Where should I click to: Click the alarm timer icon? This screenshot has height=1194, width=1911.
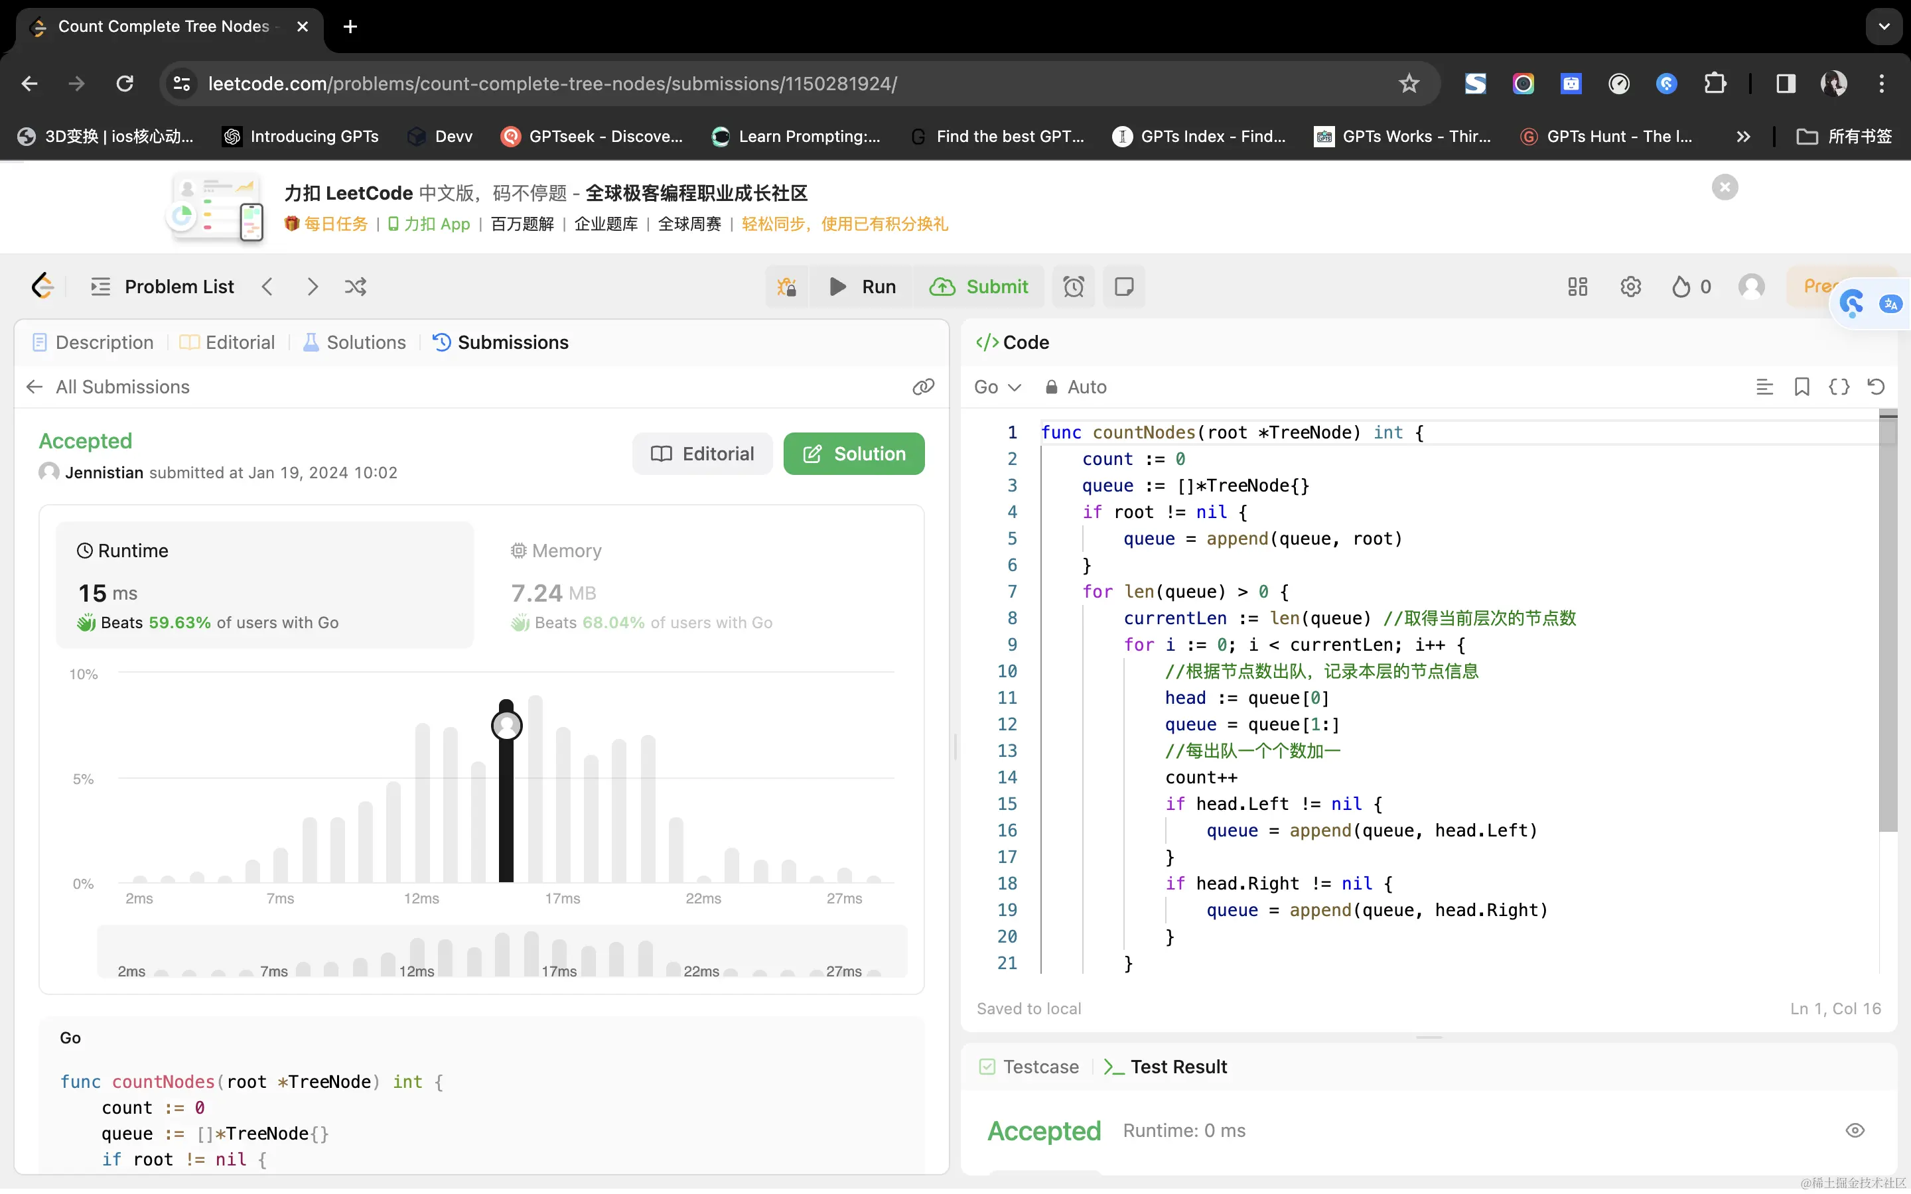point(1073,287)
